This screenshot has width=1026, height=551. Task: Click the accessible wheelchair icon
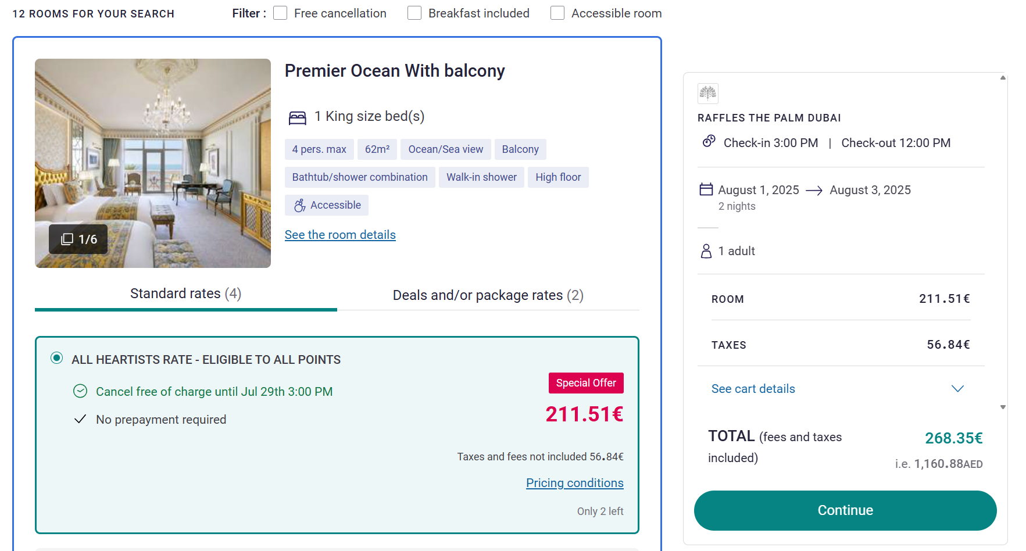299,205
